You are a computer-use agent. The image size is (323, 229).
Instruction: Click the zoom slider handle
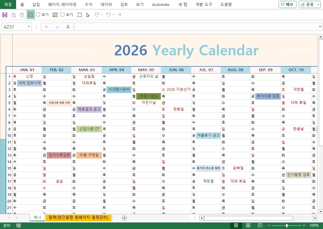(x=287, y=225)
